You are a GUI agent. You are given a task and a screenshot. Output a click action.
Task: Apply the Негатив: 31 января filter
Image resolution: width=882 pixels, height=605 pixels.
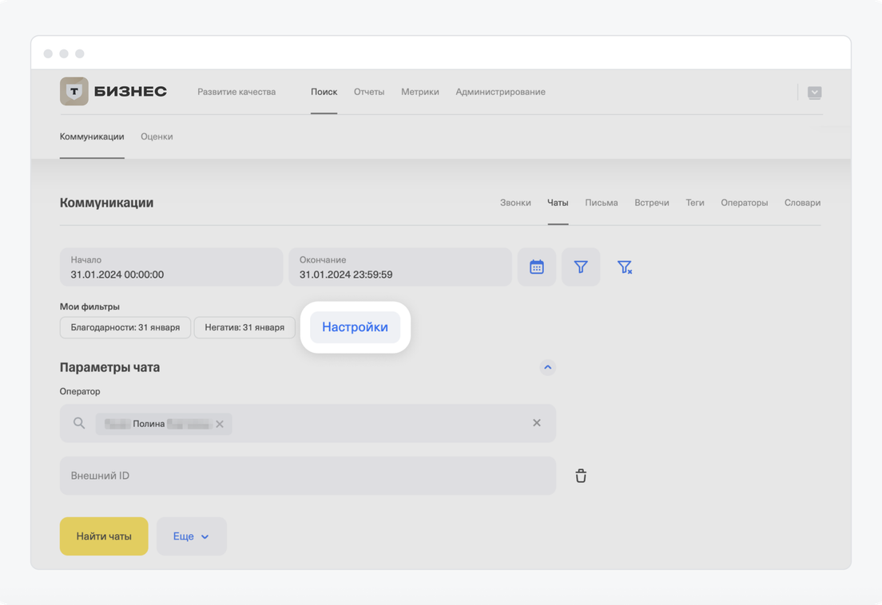(244, 327)
